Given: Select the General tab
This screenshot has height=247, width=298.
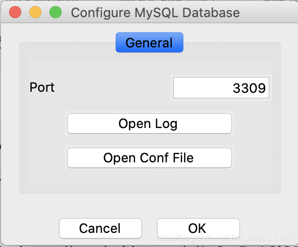Looking at the screenshot, I should tap(150, 42).
